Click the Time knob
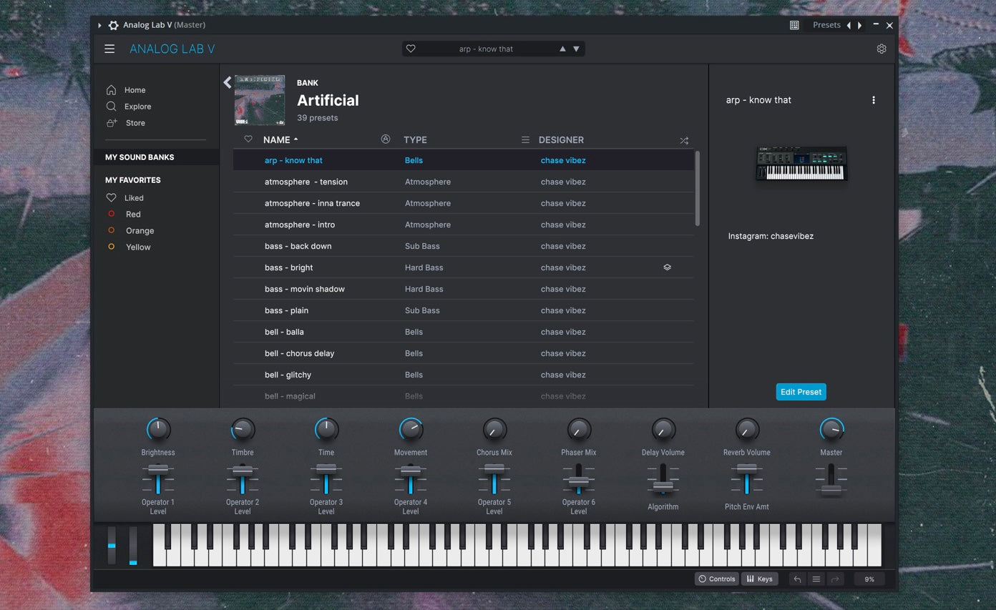This screenshot has height=610, width=996. 326,430
